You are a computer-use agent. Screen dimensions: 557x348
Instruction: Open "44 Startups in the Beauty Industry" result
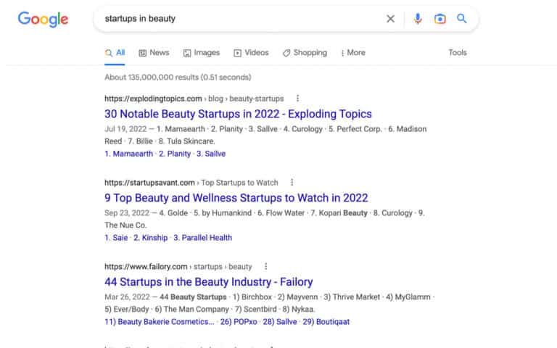208,282
